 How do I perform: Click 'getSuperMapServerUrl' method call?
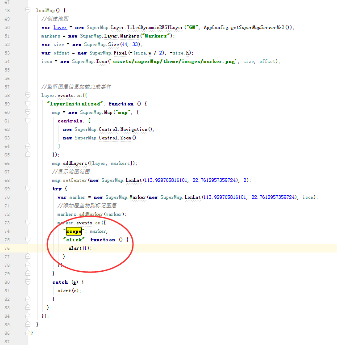(258, 28)
